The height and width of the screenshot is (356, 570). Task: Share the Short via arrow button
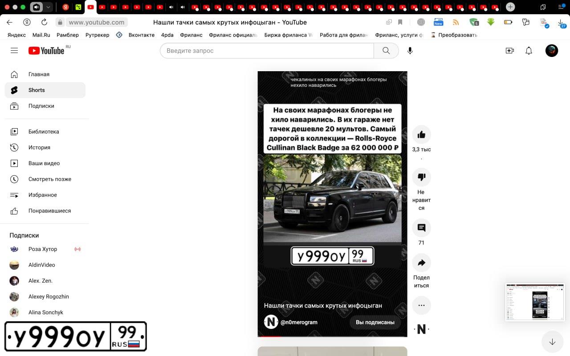click(x=421, y=263)
